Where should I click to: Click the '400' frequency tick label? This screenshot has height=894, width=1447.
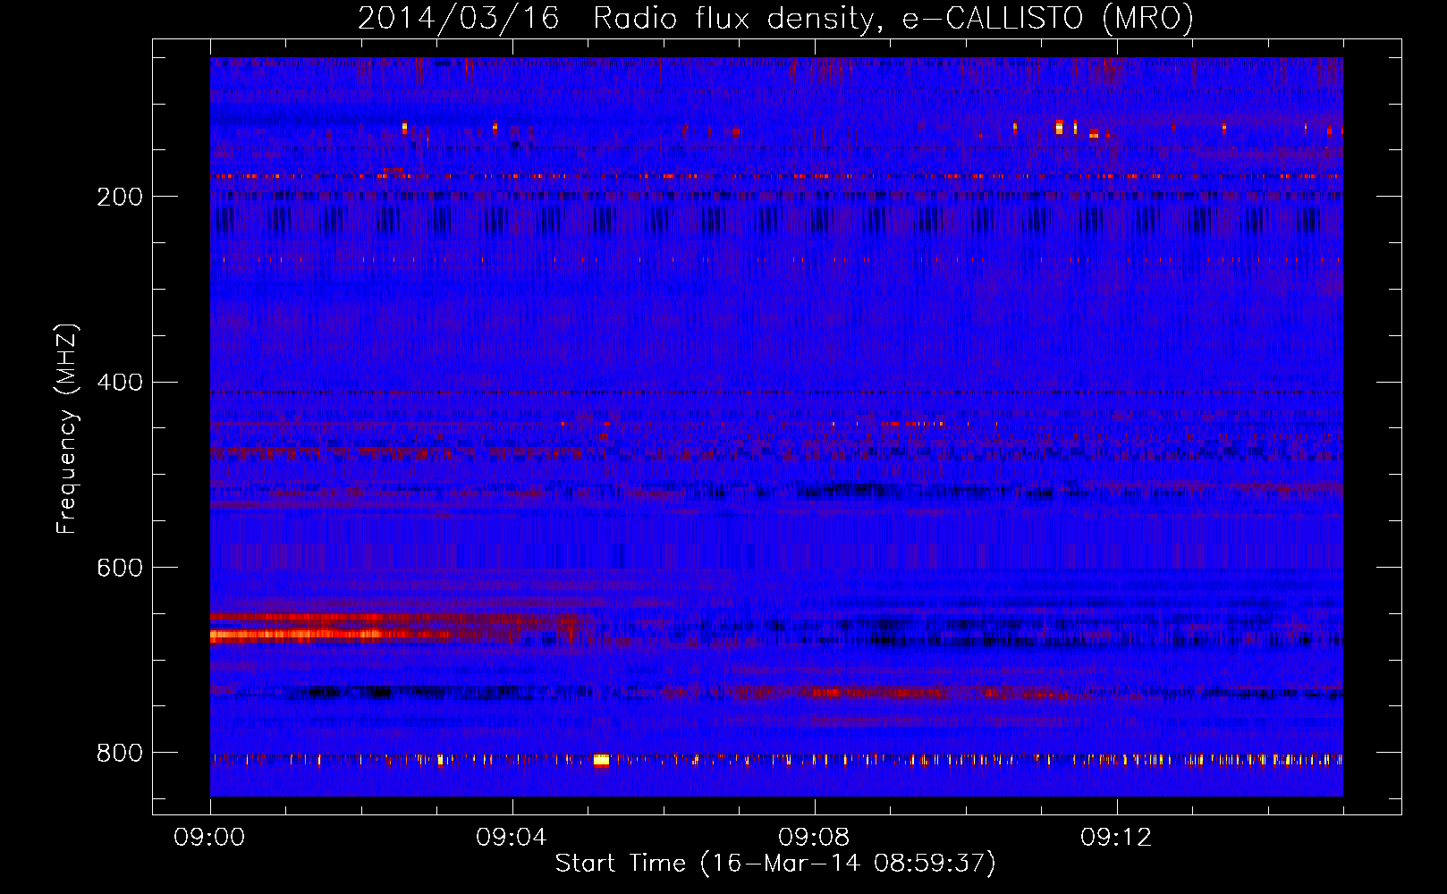120,383
